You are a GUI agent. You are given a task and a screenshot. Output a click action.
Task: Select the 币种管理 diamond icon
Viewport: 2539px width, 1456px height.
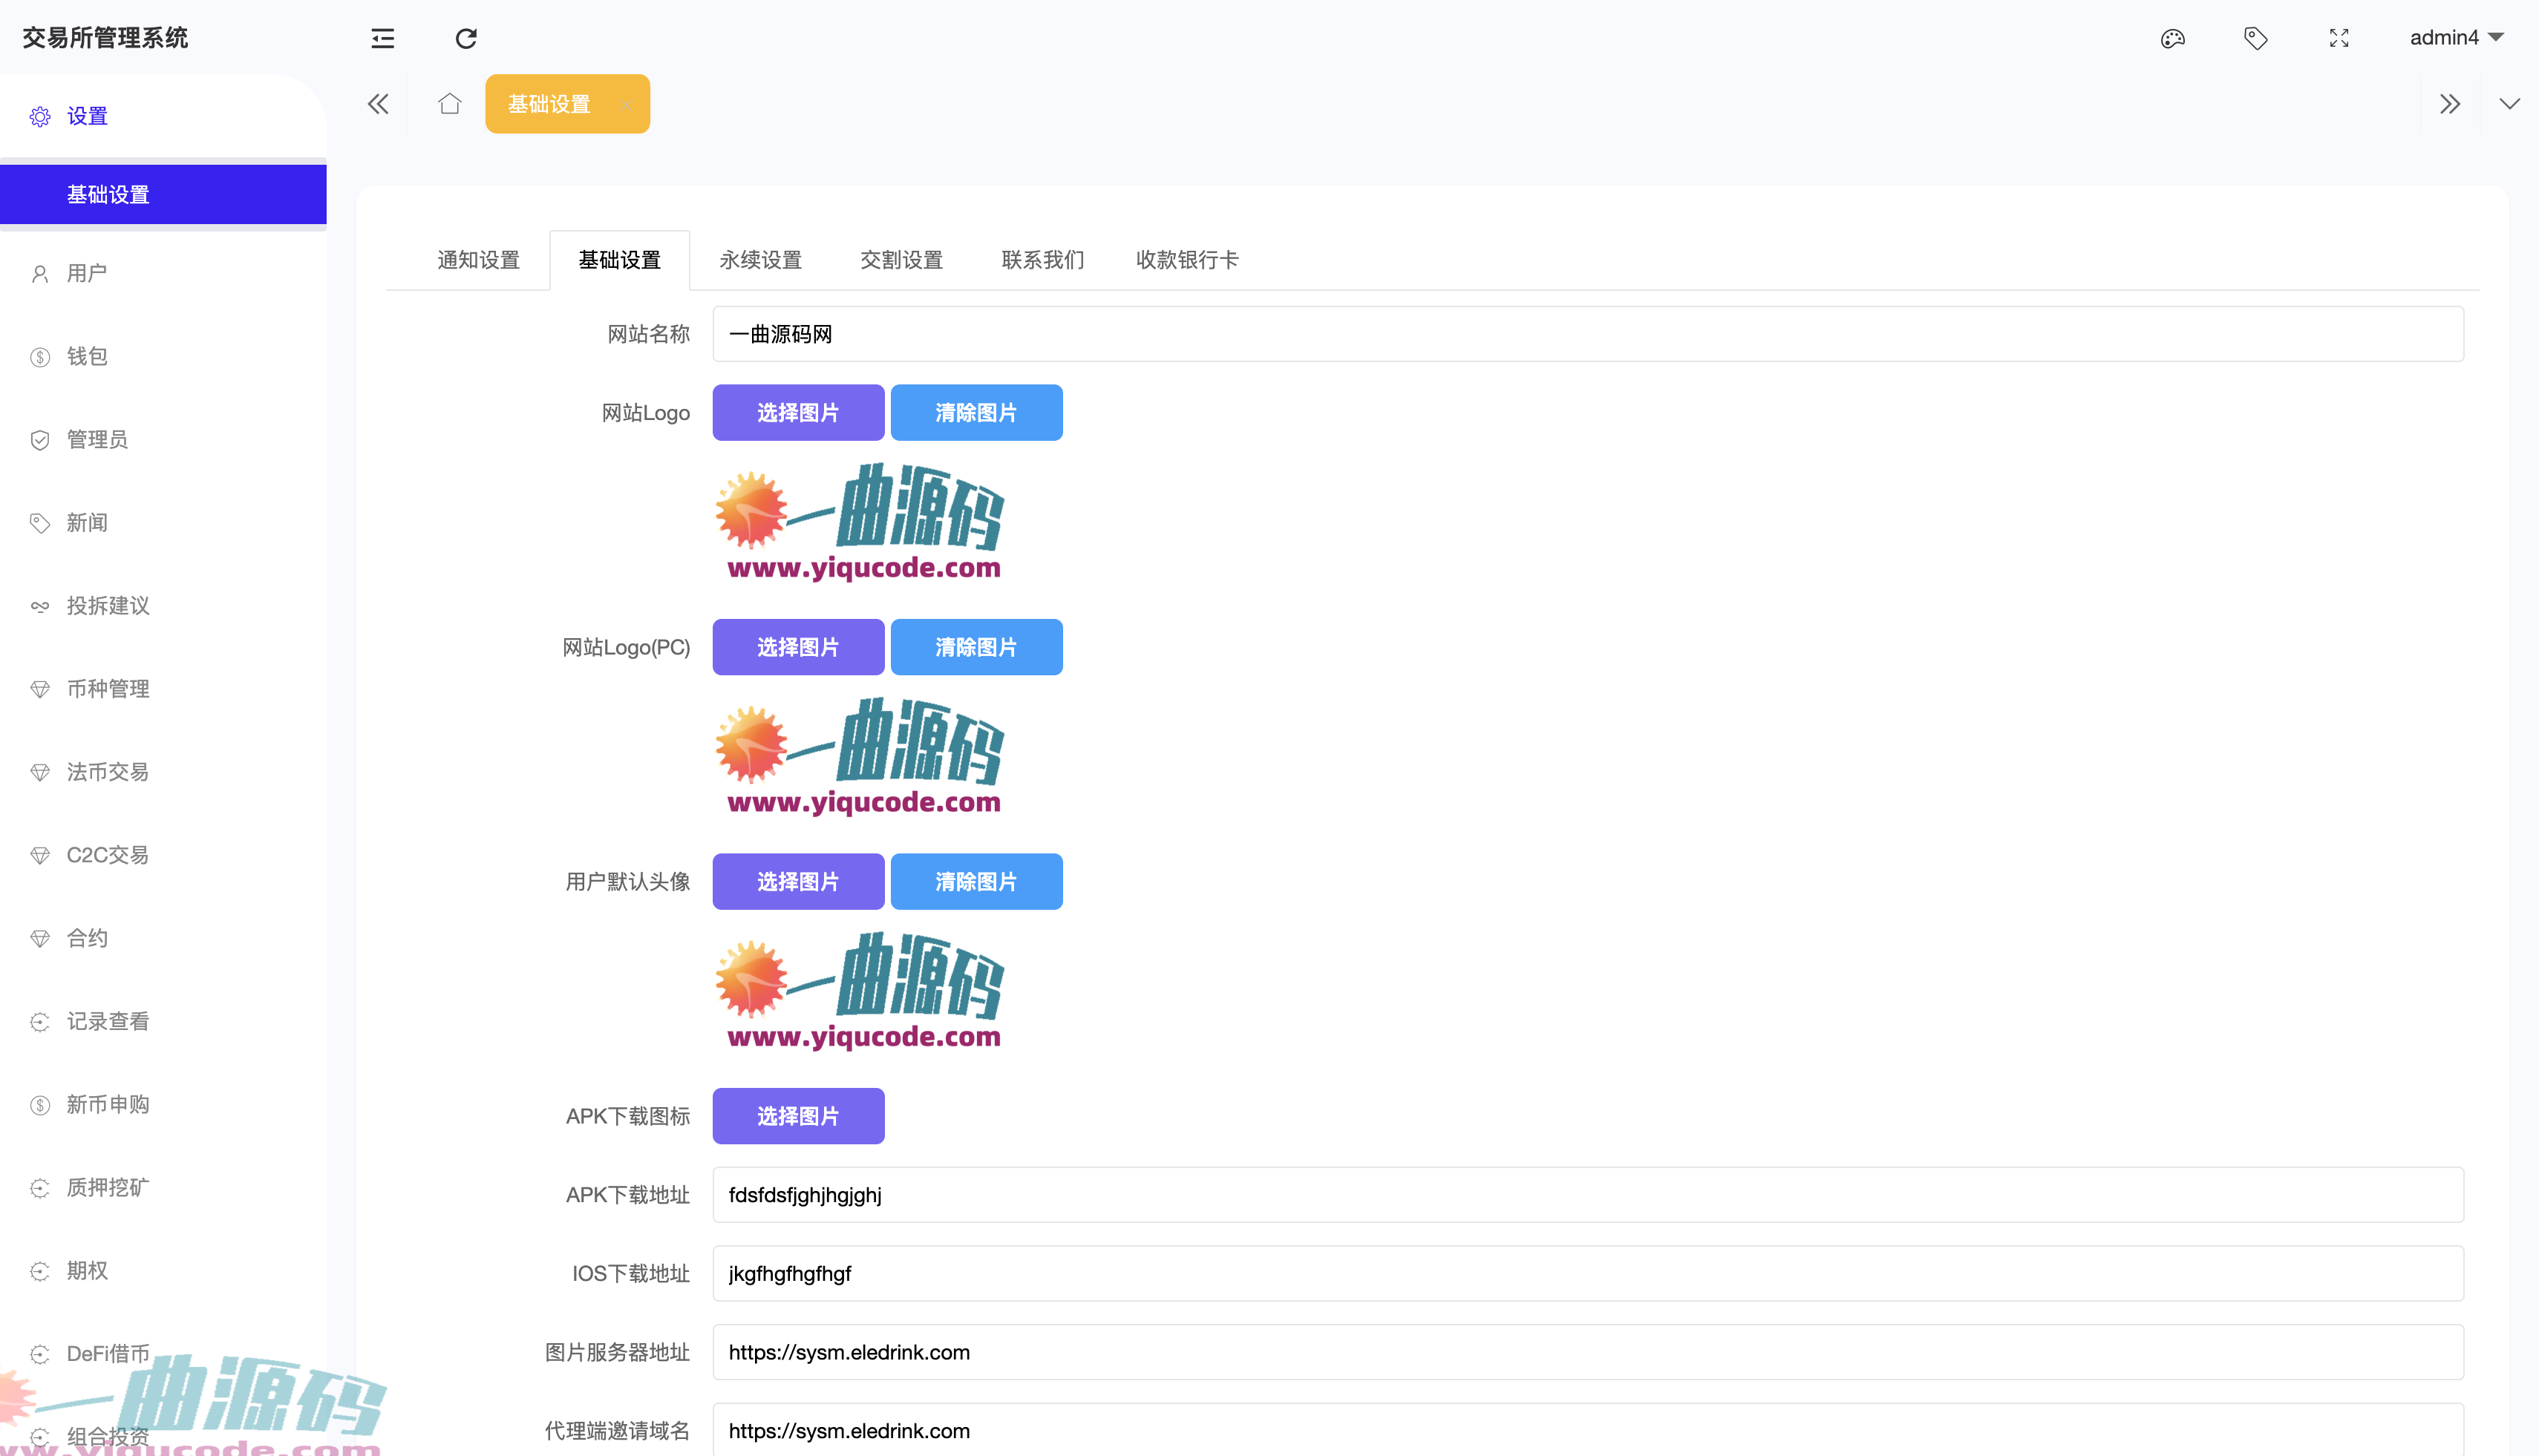pyautogui.click(x=40, y=688)
